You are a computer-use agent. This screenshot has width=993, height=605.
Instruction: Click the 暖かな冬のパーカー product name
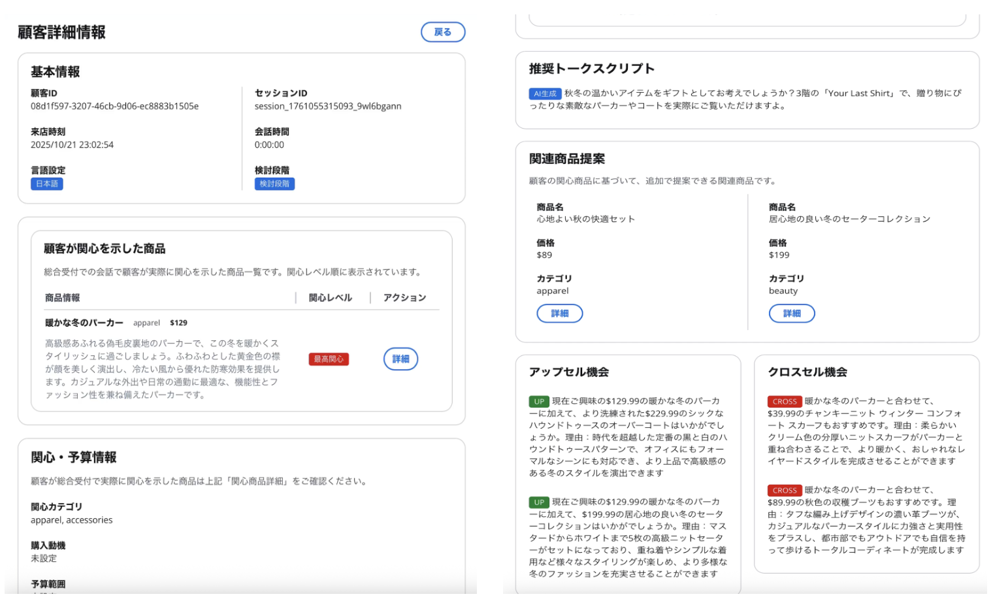[x=84, y=323]
